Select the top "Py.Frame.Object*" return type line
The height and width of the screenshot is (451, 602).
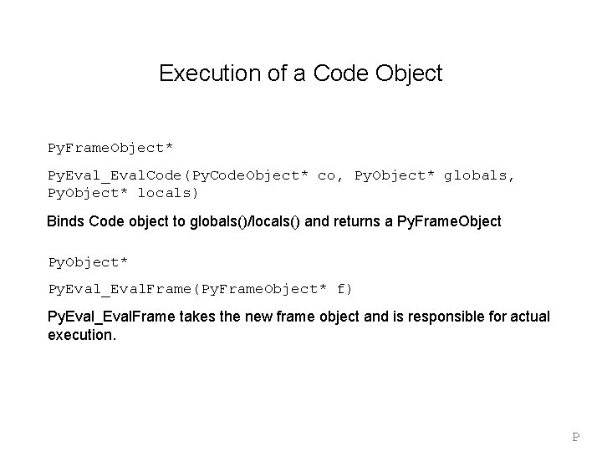[x=110, y=148]
